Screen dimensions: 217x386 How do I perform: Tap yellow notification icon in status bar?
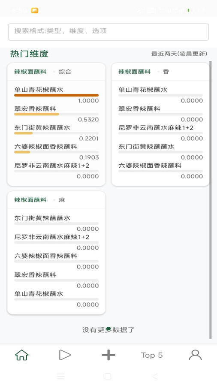34,11
